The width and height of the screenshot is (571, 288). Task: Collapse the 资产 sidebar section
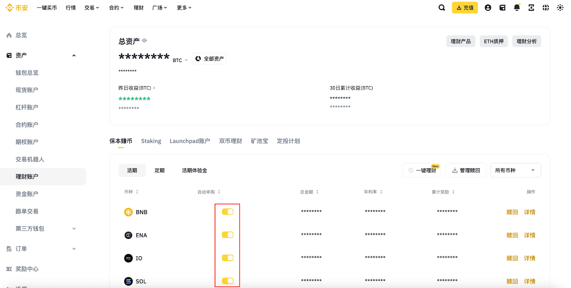pos(74,55)
